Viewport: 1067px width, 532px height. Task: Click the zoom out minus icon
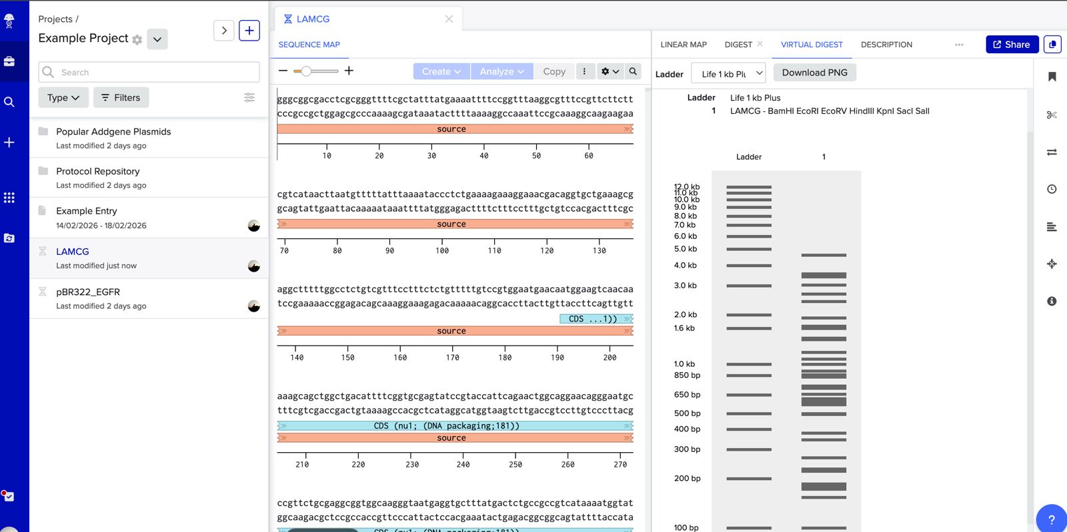click(283, 71)
